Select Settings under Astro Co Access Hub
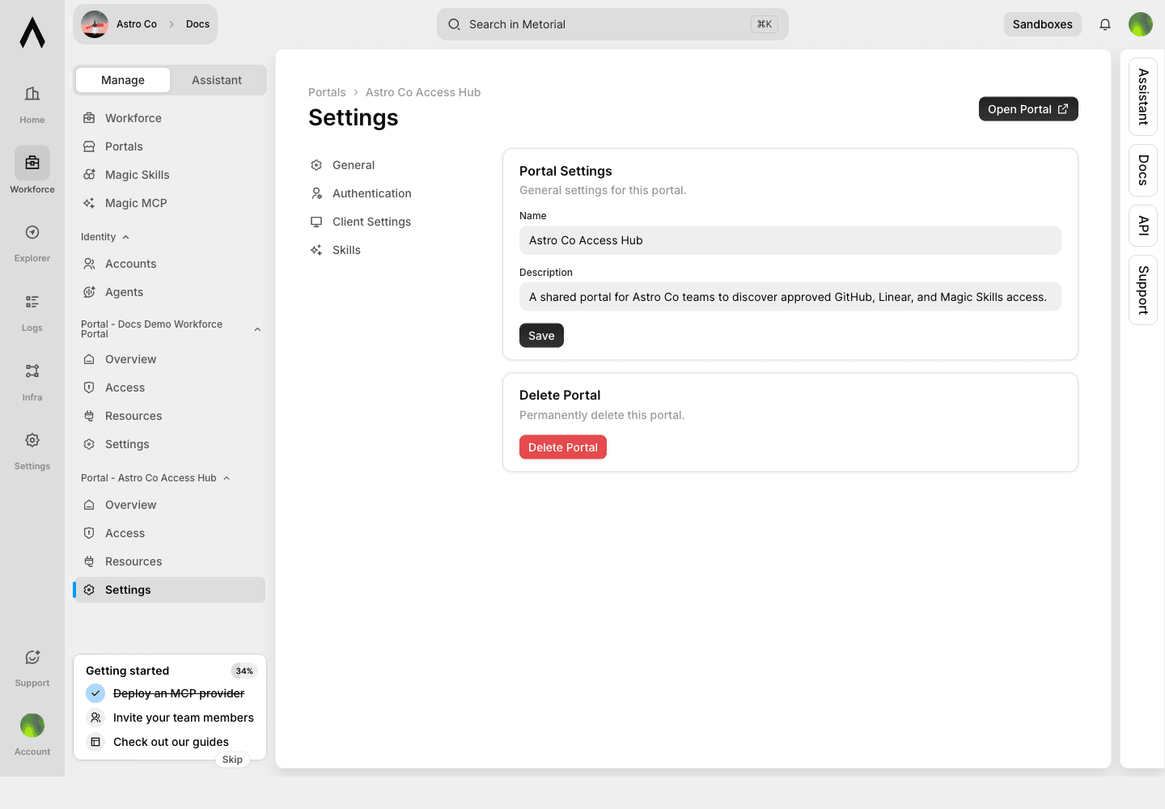This screenshot has height=809, width=1165. [x=169, y=590]
